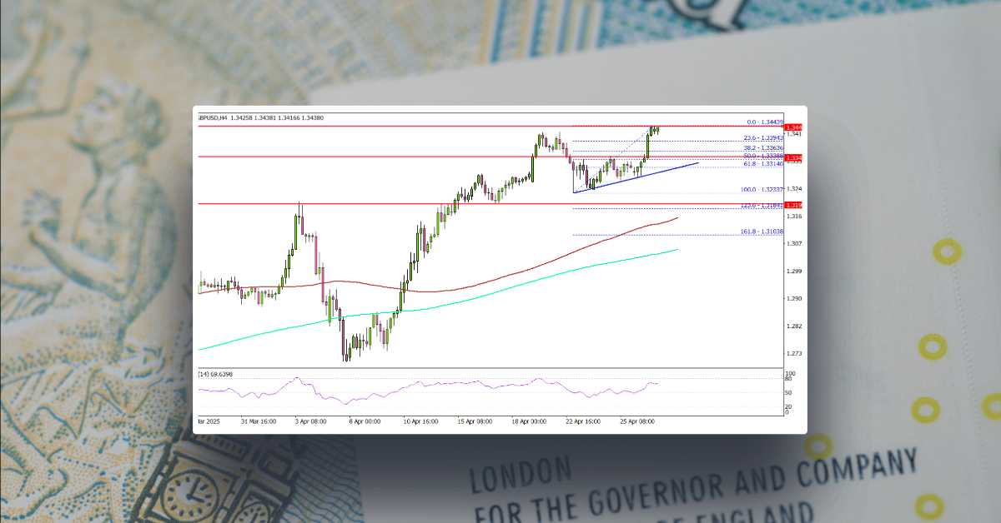Image resolution: width=1001 pixels, height=523 pixels.
Task: Select the 0.0 - 1.34439 Fibonacci label
Action: pyautogui.click(x=763, y=121)
